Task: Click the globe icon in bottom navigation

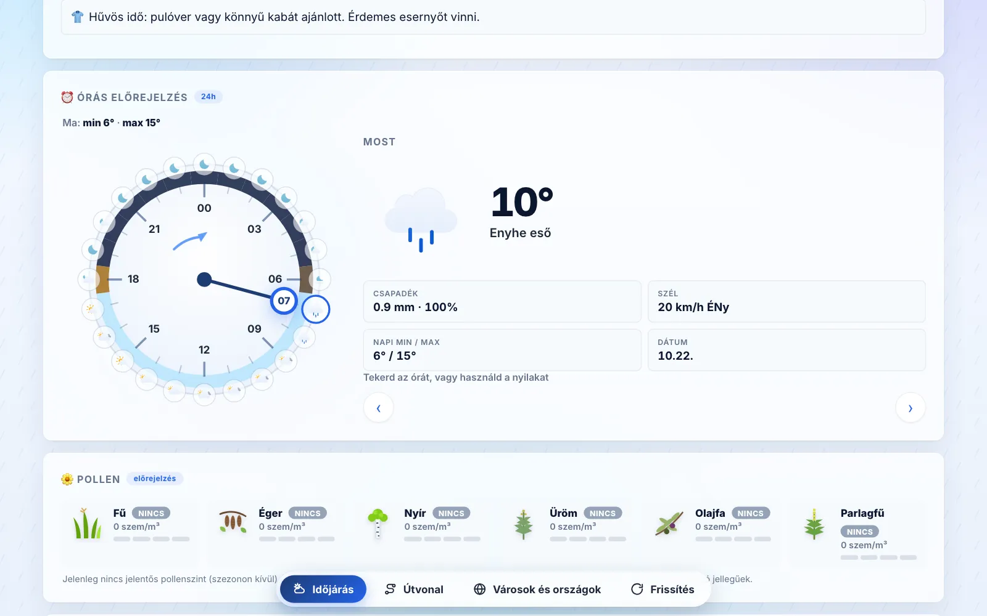Action: point(479,589)
